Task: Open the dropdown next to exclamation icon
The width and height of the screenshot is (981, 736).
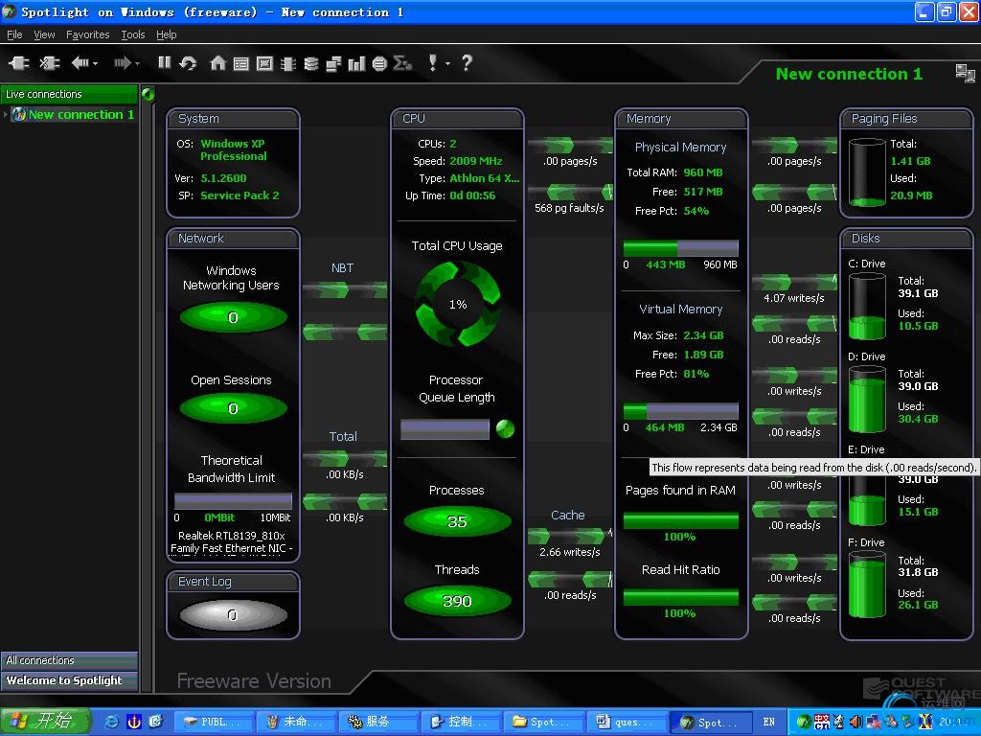Action: pos(447,63)
